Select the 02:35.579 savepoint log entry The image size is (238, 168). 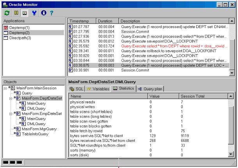(x=149, y=41)
